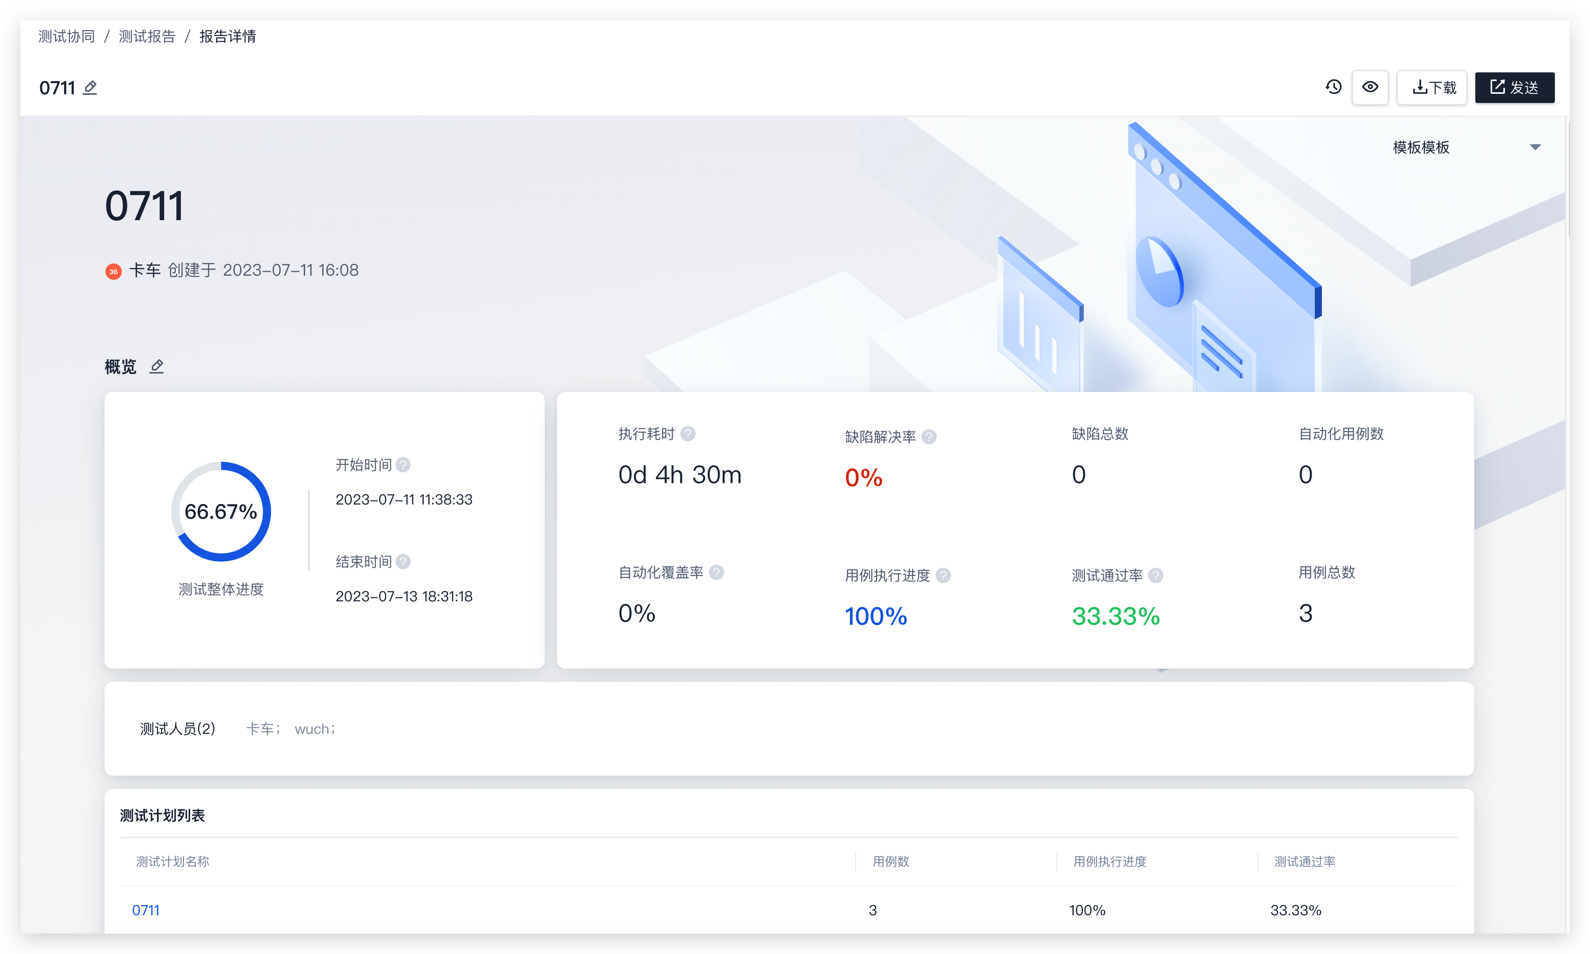Click the edit pencil beside title 0711
The height and width of the screenshot is (954, 1590).
[x=90, y=88]
